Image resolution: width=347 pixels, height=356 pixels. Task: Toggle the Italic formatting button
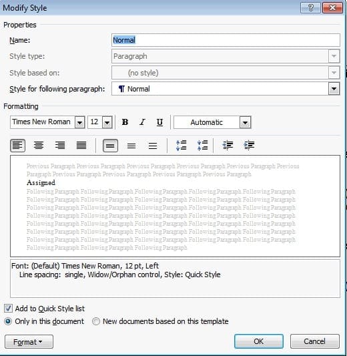142,122
